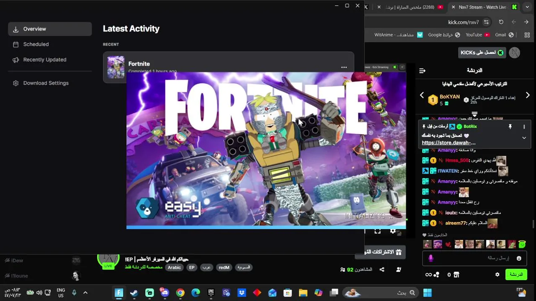The height and width of the screenshot is (301, 536).
Task: Open Download Settings in launcher sidebar
Action: (50, 83)
